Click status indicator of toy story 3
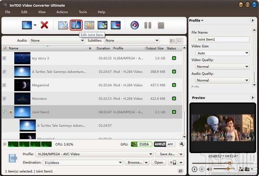Image resolution: width=259 pixels, height=176 pixels. tap(174, 58)
